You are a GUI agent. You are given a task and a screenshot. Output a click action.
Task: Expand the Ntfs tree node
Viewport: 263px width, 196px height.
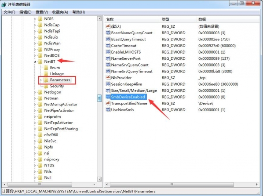coord(35,171)
